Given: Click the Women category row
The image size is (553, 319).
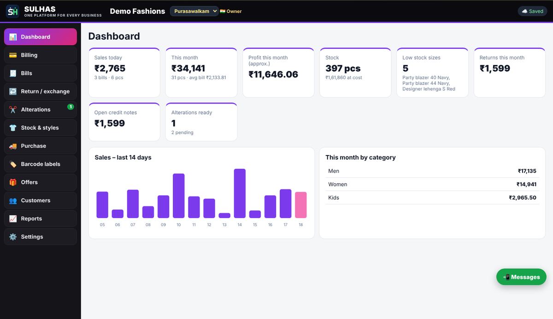Looking at the screenshot, I should coord(432,184).
